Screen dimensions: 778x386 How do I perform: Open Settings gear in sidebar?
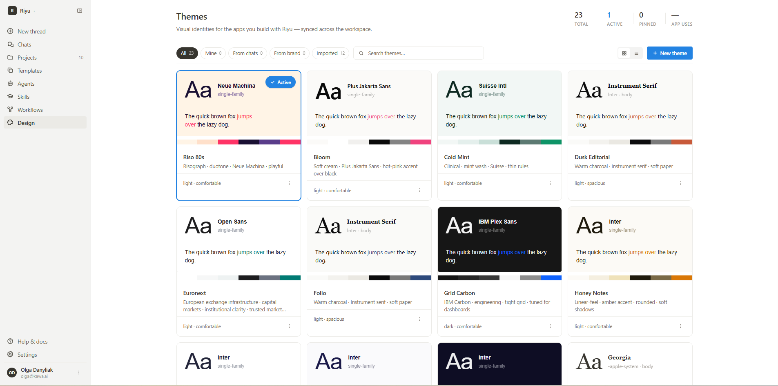10,355
